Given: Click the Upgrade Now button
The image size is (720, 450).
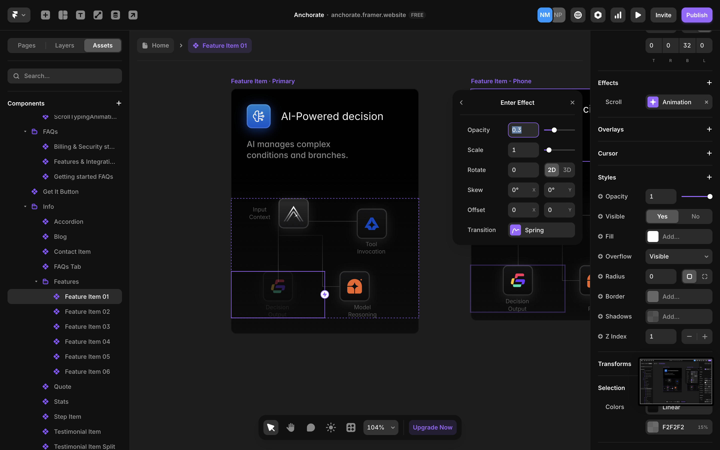Looking at the screenshot, I should pos(432,427).
